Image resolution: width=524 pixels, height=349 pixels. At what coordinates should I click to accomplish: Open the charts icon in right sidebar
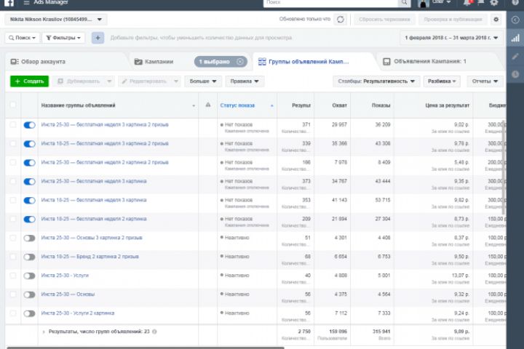(515, 38)
